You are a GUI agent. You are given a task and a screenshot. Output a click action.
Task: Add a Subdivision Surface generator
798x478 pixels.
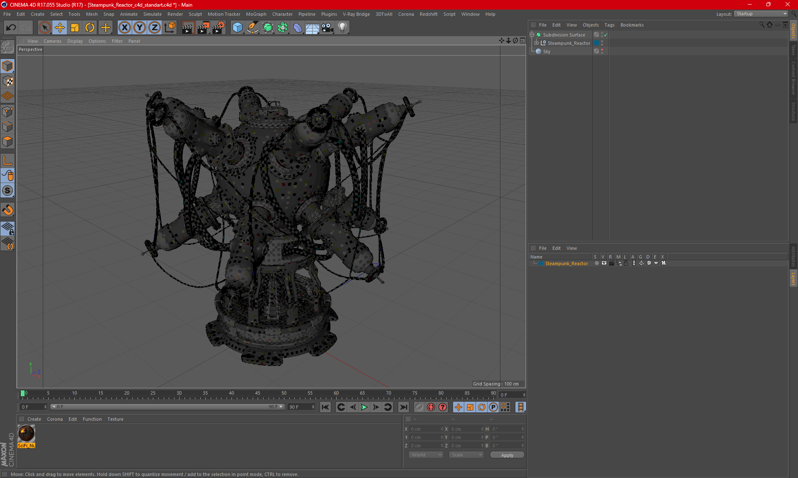coord(268,28)
